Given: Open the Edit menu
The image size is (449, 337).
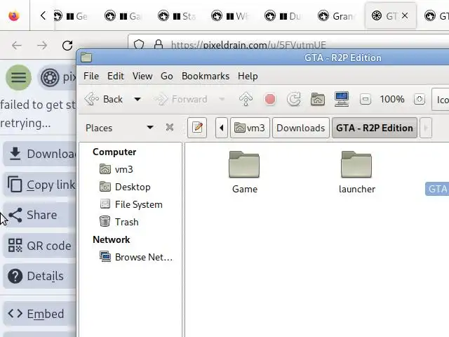Looking at the screenshot, I should pyautogui.click(x=115, y=76).
